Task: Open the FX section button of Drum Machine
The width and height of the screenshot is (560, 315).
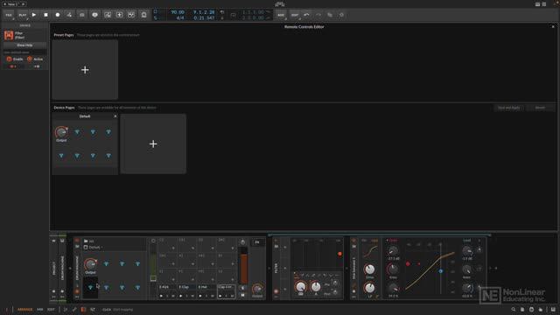Action: [257, 242]
